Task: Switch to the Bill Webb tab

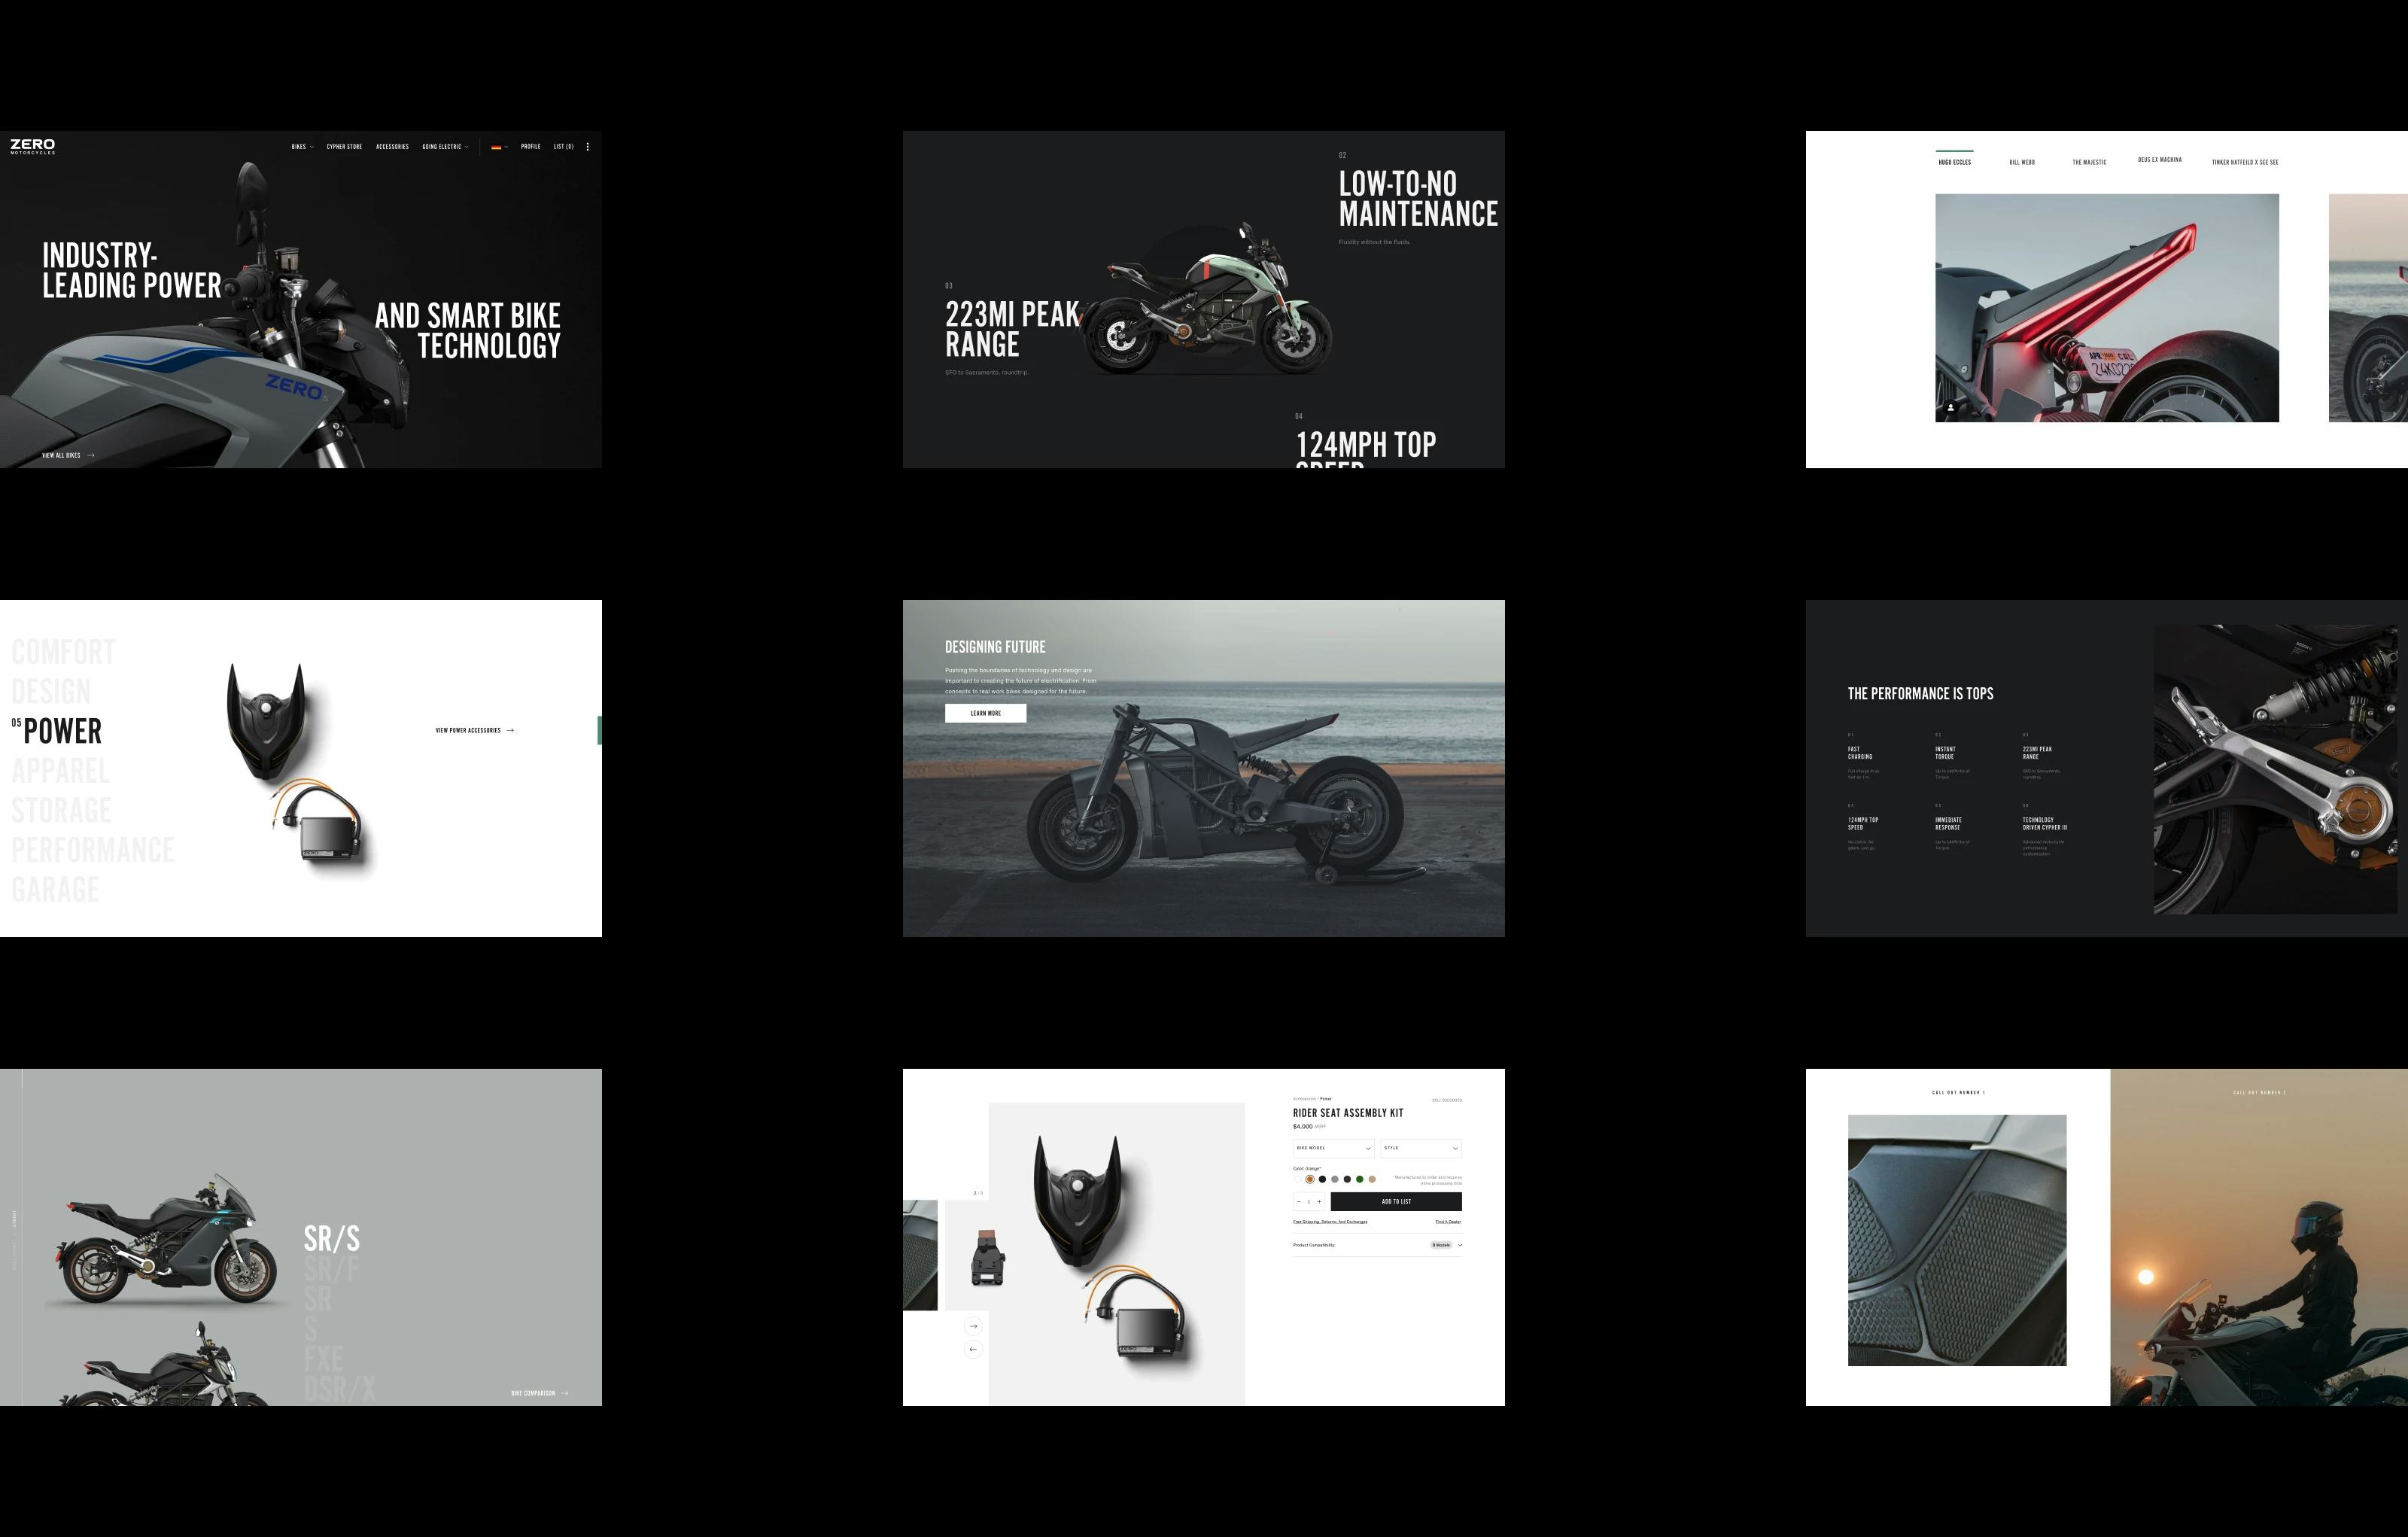Action: 2022,161
